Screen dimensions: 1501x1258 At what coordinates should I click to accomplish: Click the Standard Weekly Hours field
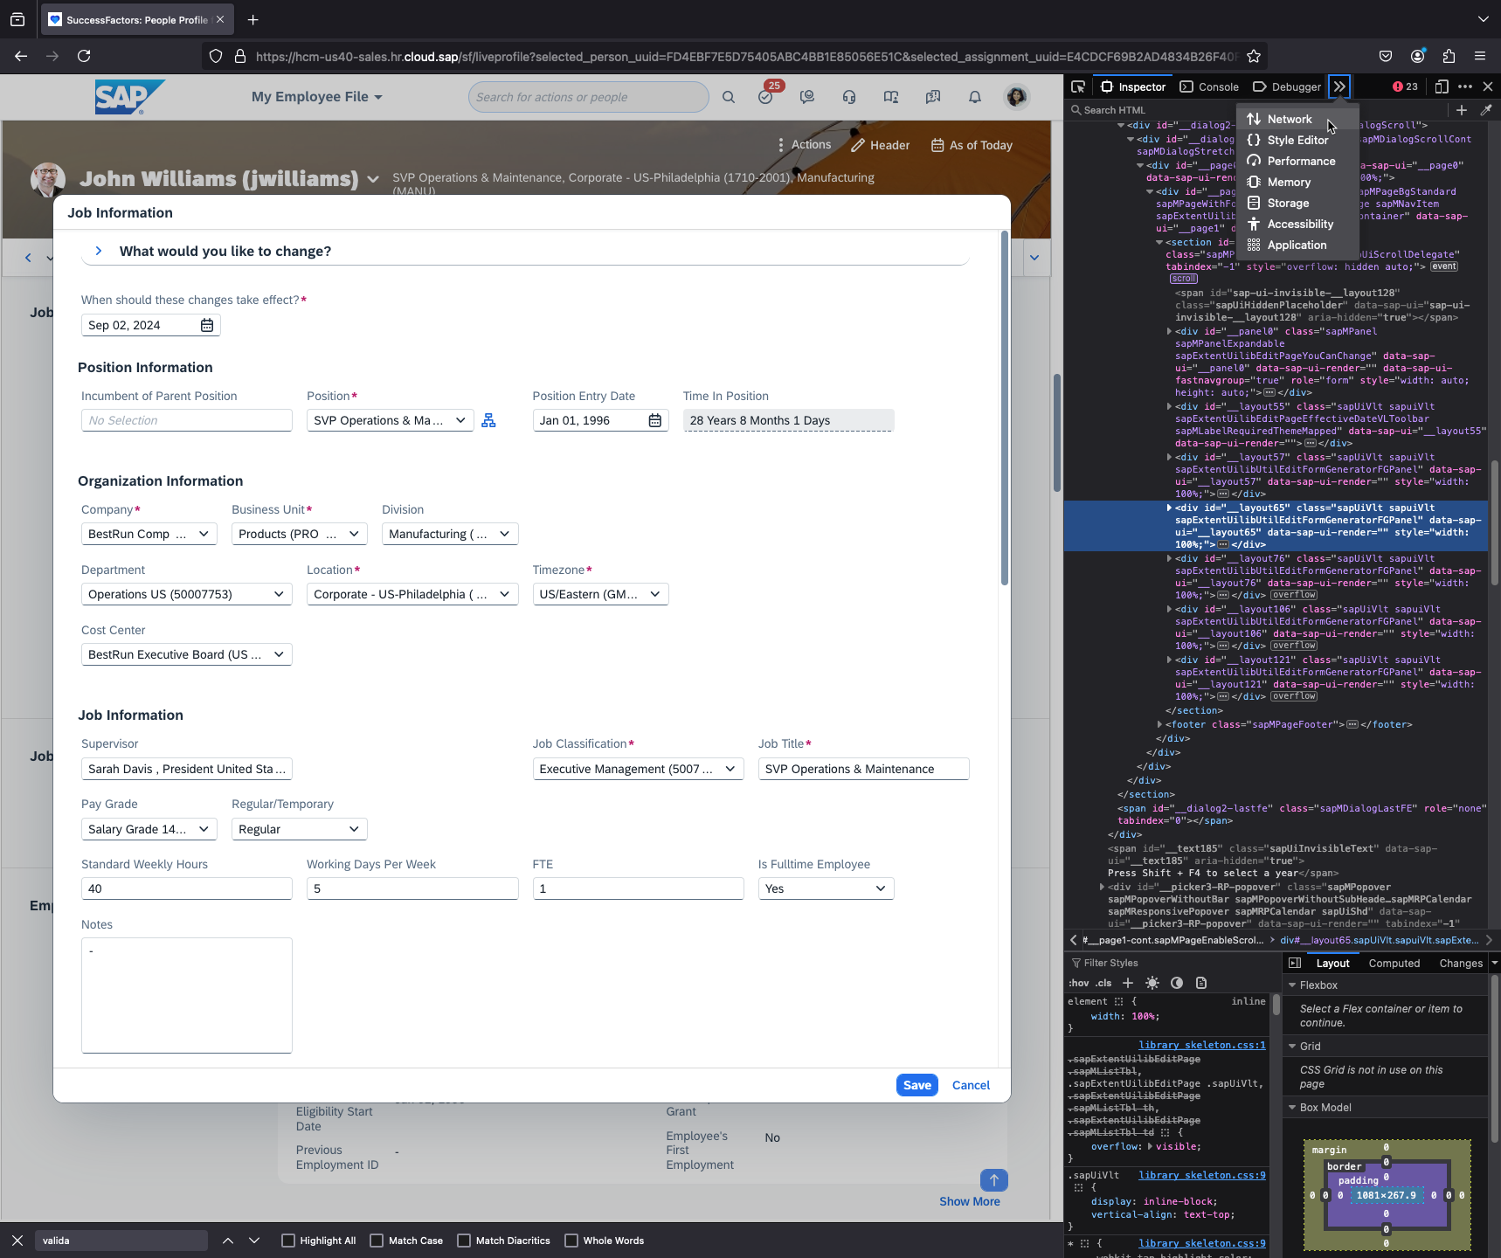pyautogui.click(x=187, y=888)
